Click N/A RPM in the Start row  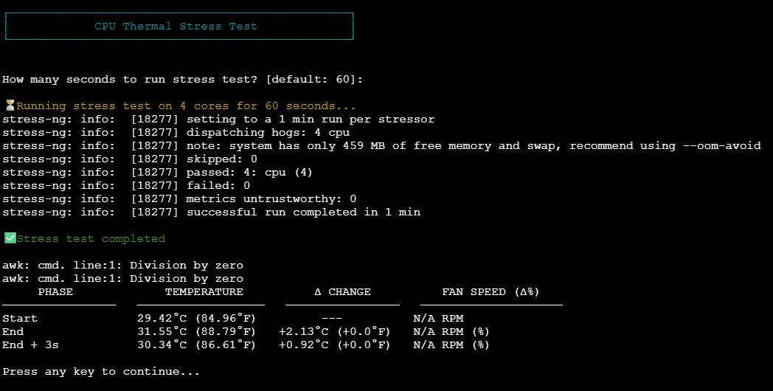point(438,318)
